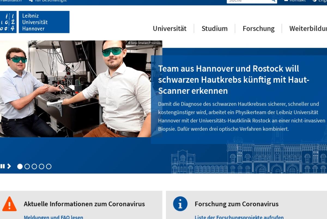Jump to the fourth slide indicator dot
Screen dimensions: 327x219
click(41, 166)
